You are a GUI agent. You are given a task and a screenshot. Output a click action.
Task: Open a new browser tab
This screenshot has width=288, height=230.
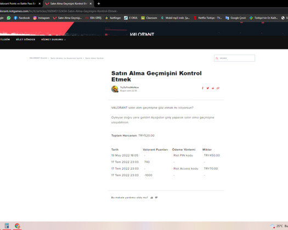[x=99, y=3]
